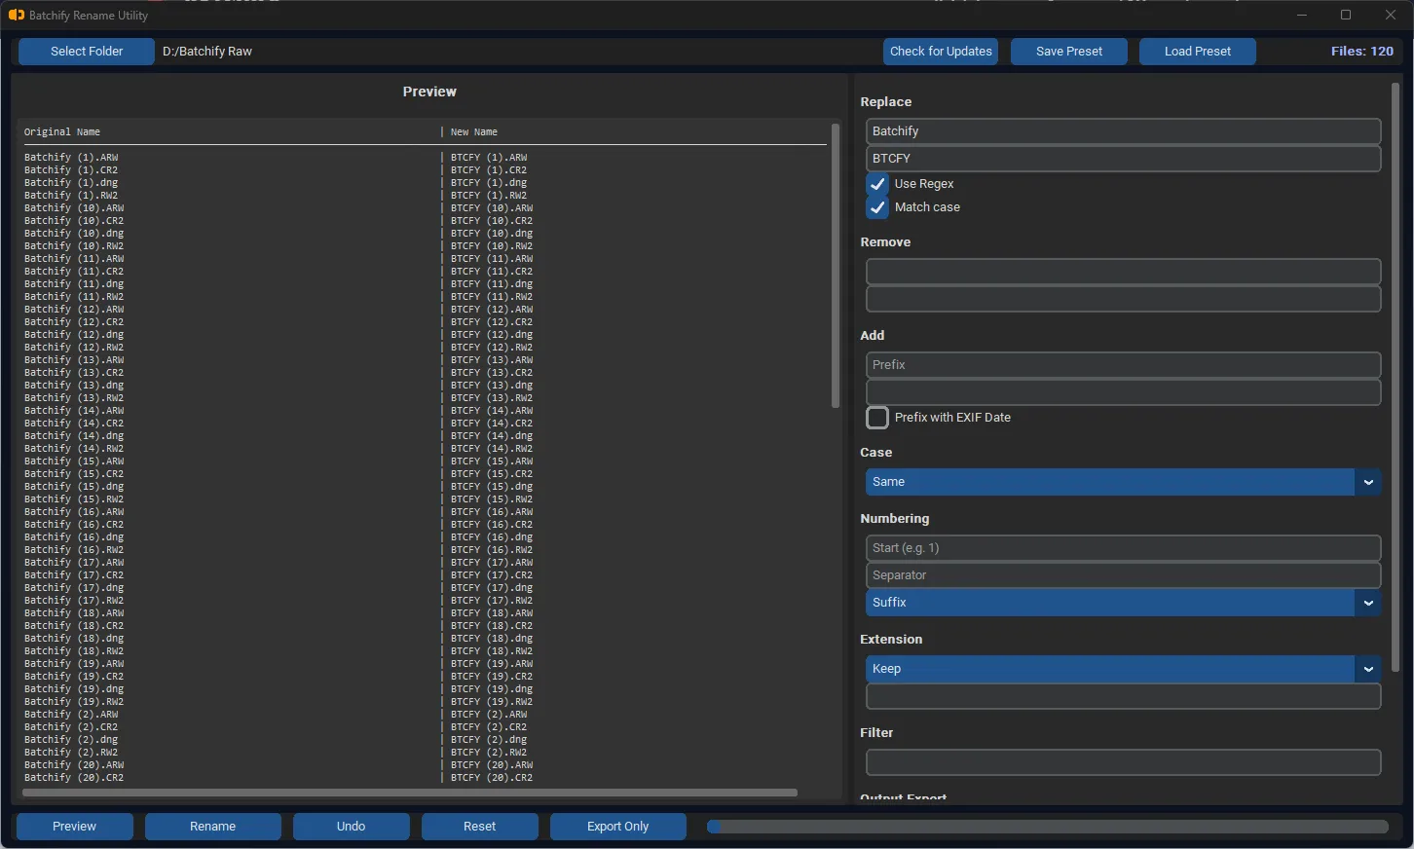
Task: Click the progress bar at the bottom
Action: pos(1047,826)
